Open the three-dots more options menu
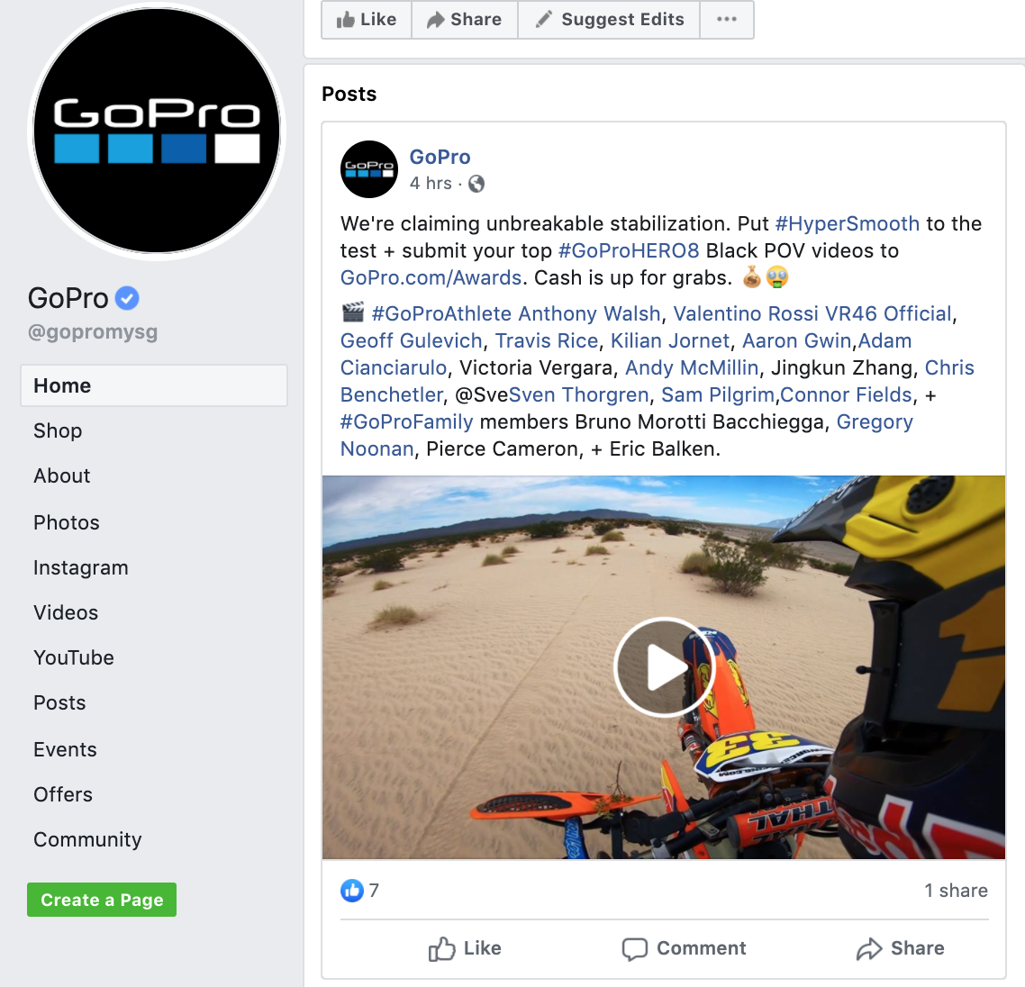Screen dimensions: 1025x987 point(727,20)
